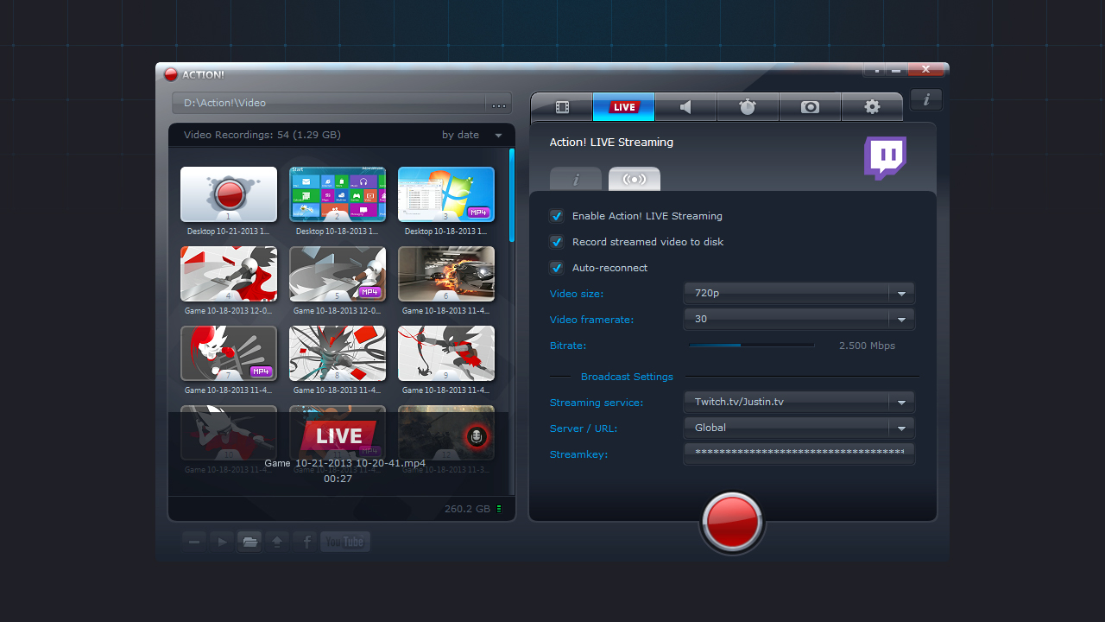Open the benchmark stopwatch icon
The height and width of the screenshot is (622, 1105).
point(748,106)
